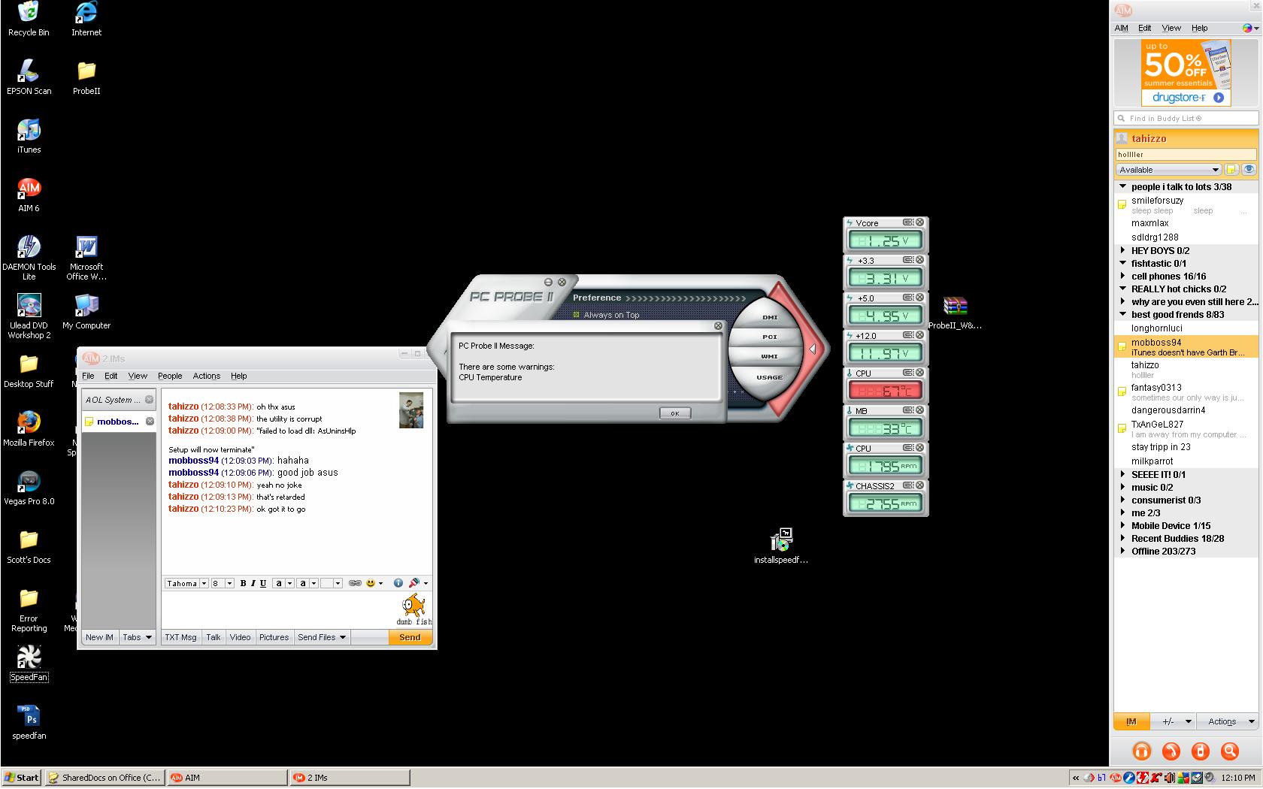The image size is (1263, 789).
Task: Click the AIM yellow note icon by status
Action: coord(1231,169)
